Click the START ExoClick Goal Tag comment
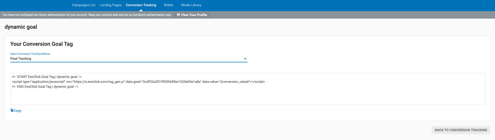Image resolution: width=495 pixels, height=140 pixels. coord(47,77)
